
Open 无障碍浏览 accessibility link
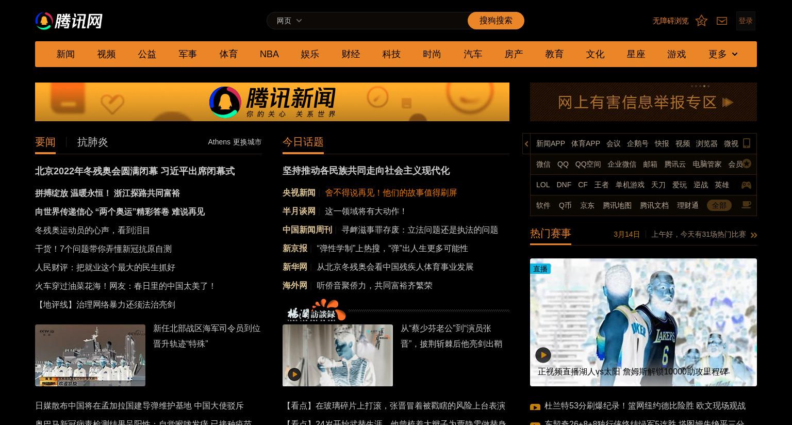pos(670,21)
